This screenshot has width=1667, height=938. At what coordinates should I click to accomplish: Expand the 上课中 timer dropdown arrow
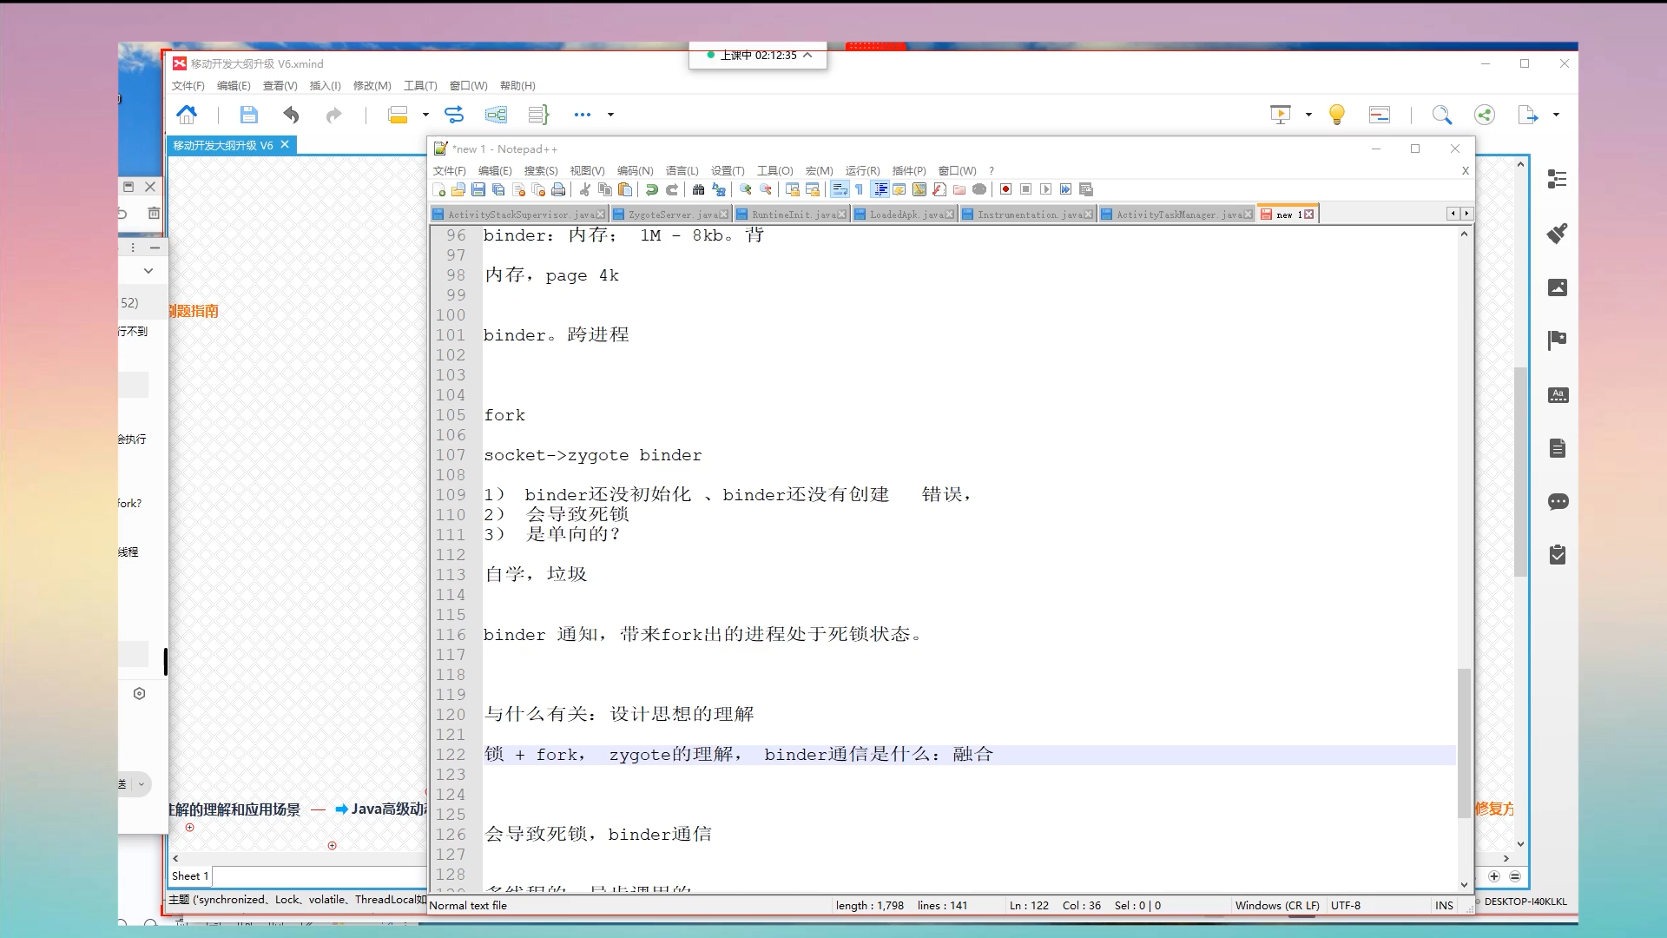(x=808, y=55)
